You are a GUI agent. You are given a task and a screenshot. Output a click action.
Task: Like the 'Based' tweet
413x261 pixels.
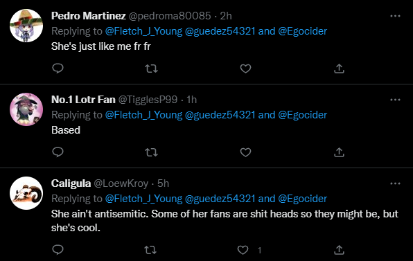pyautogui.click(x=245, y=152)
